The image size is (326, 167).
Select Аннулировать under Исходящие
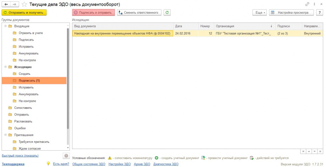pyautogui.click(x=28, y=94)
